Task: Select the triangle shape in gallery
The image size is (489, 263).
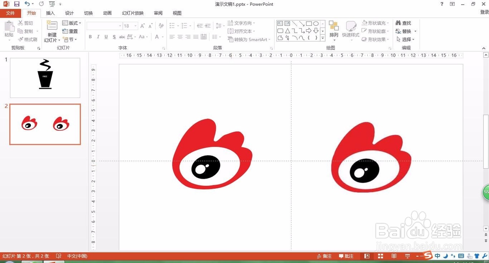Action: point(287,31)
